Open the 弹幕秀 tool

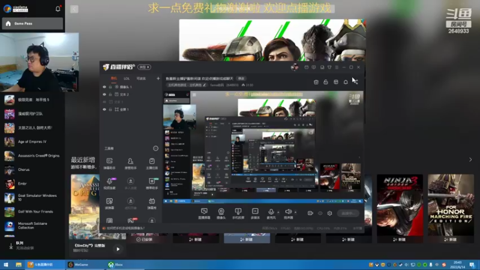pyautogui.click(x=152, y=203)
